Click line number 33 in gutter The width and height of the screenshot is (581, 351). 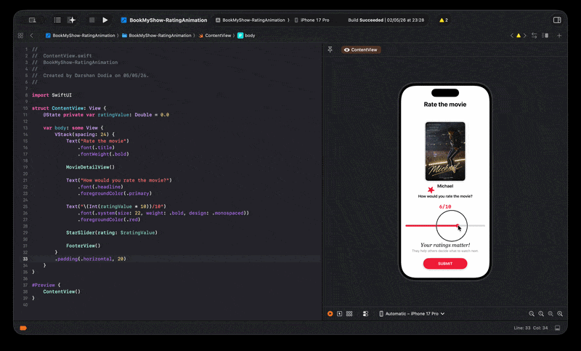pos(25,259)
